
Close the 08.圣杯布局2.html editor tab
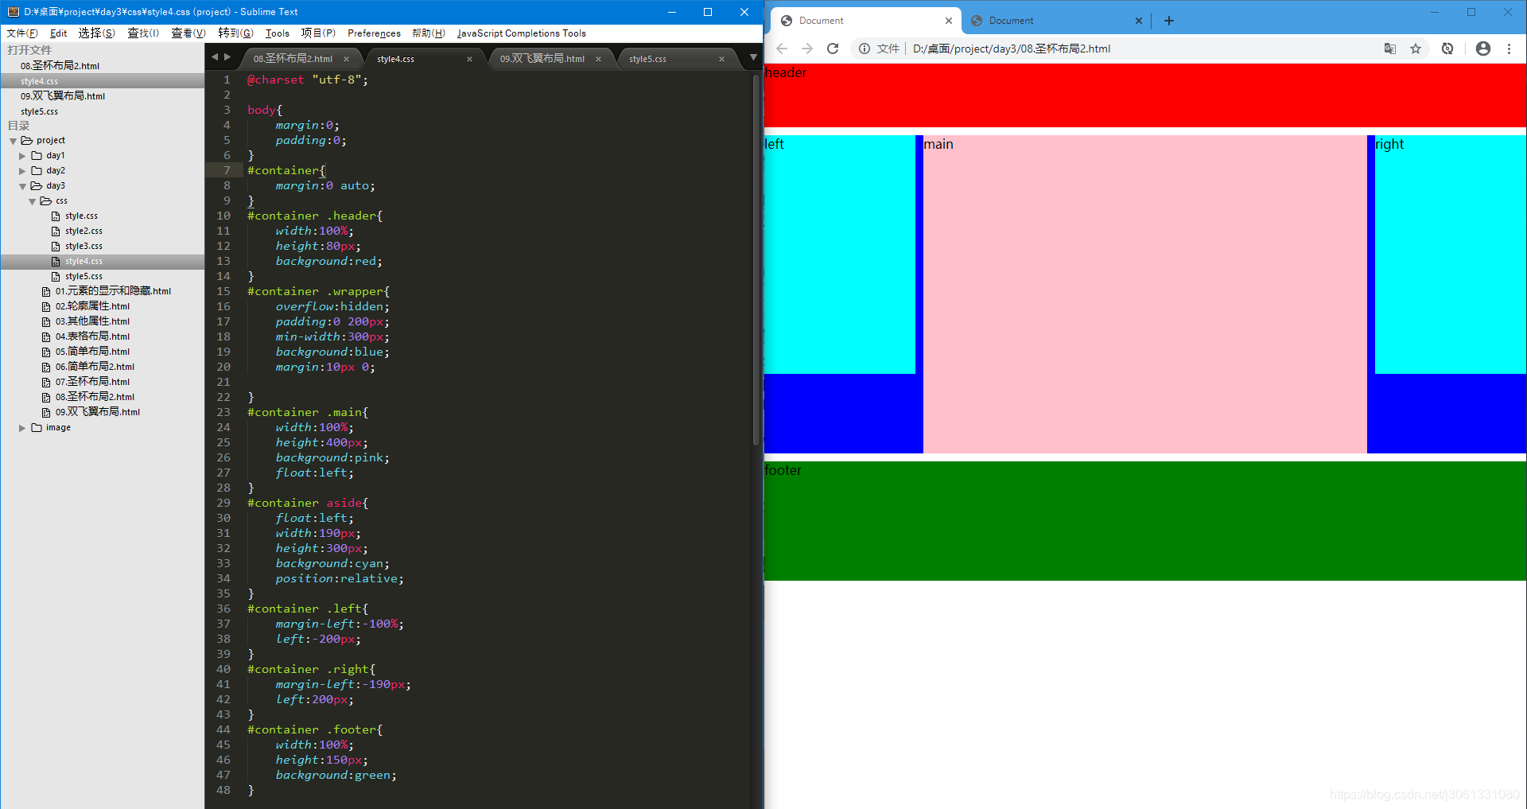pyautogui.click(x=346, y=59)
